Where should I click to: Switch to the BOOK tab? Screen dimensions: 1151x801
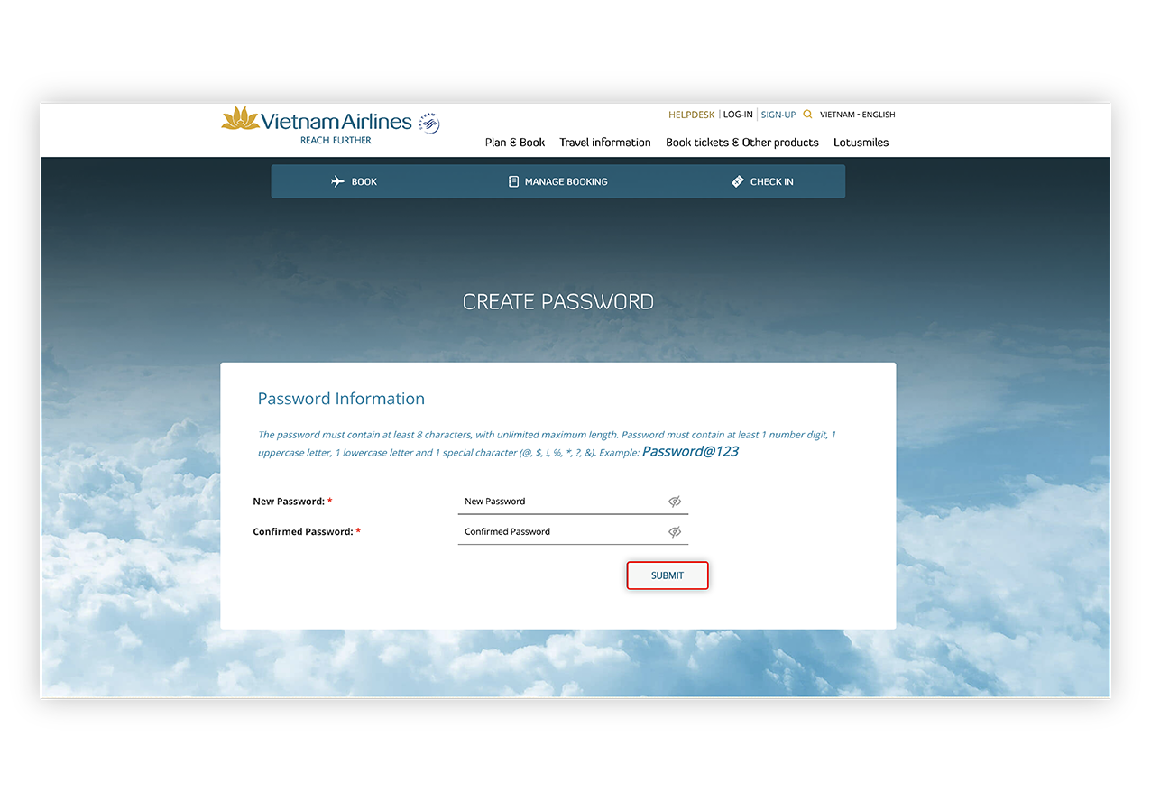pos(364,180)
